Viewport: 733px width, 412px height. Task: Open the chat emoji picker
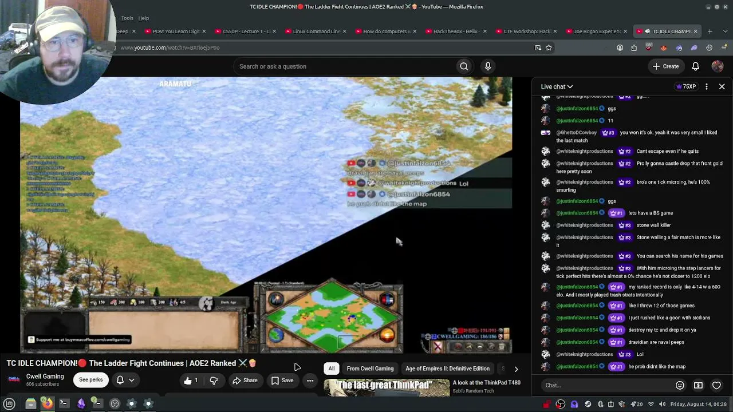point(680,385)
